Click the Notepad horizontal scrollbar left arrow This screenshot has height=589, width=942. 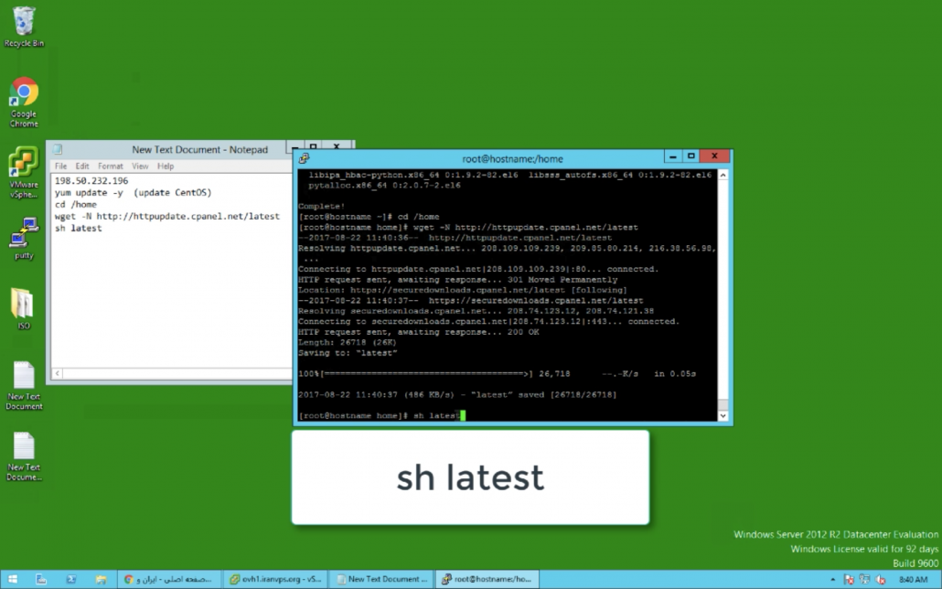(57, 374)
